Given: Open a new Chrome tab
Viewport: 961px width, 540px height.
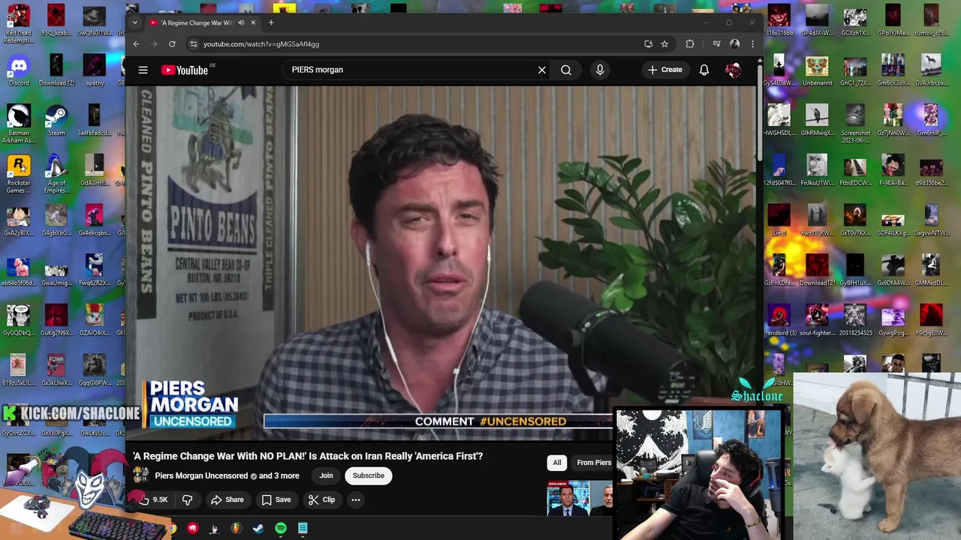Looking at the screenshot, I should (271, 22).
